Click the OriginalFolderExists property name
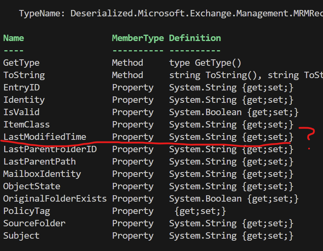 click(55, 199)
